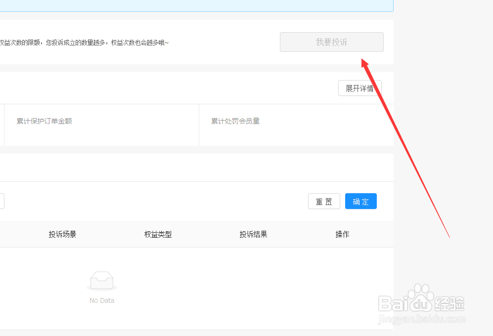Click the input field left of 重置
The height and width of the screenshot is (336, 493).
click(2, 201)
